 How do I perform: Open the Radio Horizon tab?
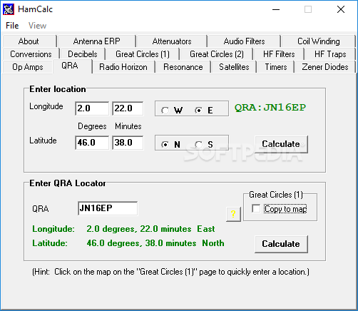coord(123,67)
